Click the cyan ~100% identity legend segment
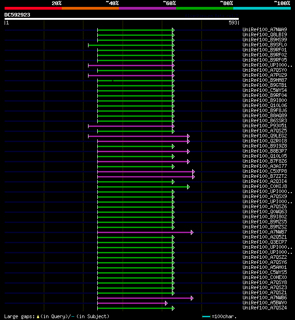This screenshot has width=295, height=320. [x=262, y=8]
